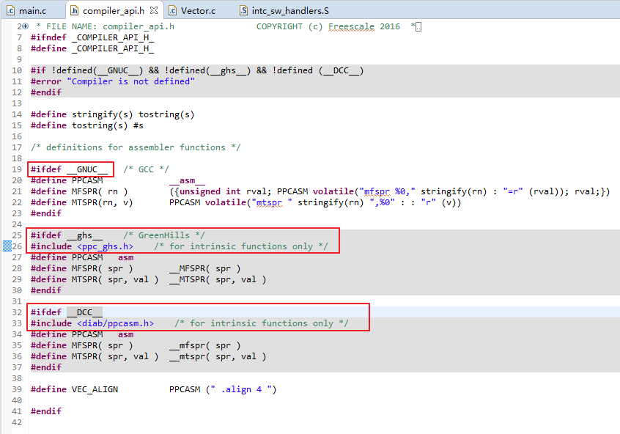Click '#define _COMPILER_API_H_' on line 8
This screenshot has height=434, width=620.
(92, 48)
